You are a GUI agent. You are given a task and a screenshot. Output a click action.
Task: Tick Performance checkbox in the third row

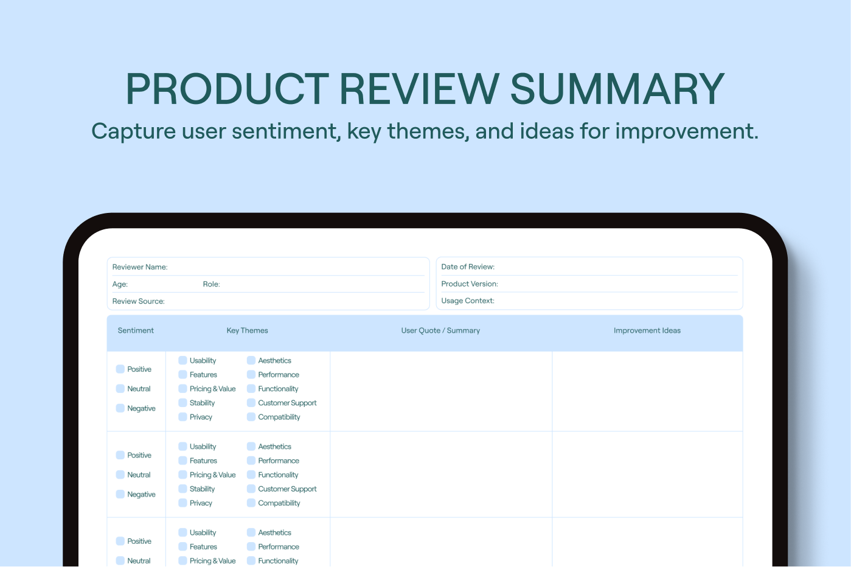(251, 547)
